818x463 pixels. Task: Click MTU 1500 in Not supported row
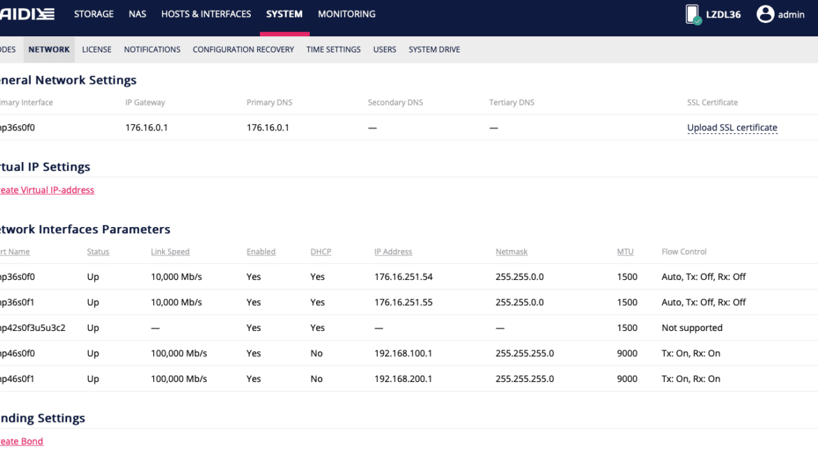pos(627,328)
